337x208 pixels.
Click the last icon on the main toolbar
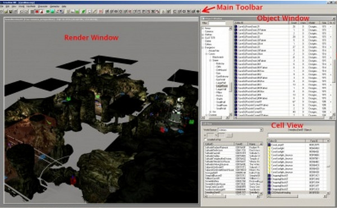(198, 11)
